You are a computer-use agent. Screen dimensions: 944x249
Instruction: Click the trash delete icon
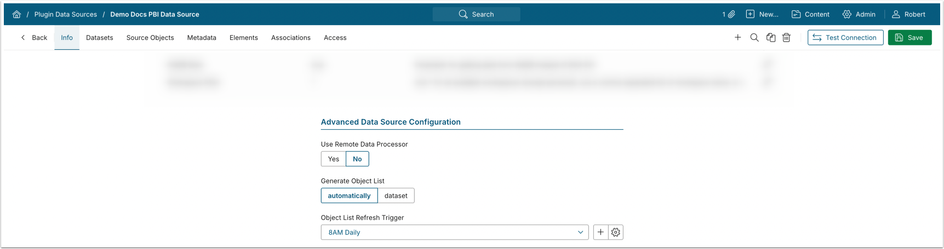pos(786,38)
